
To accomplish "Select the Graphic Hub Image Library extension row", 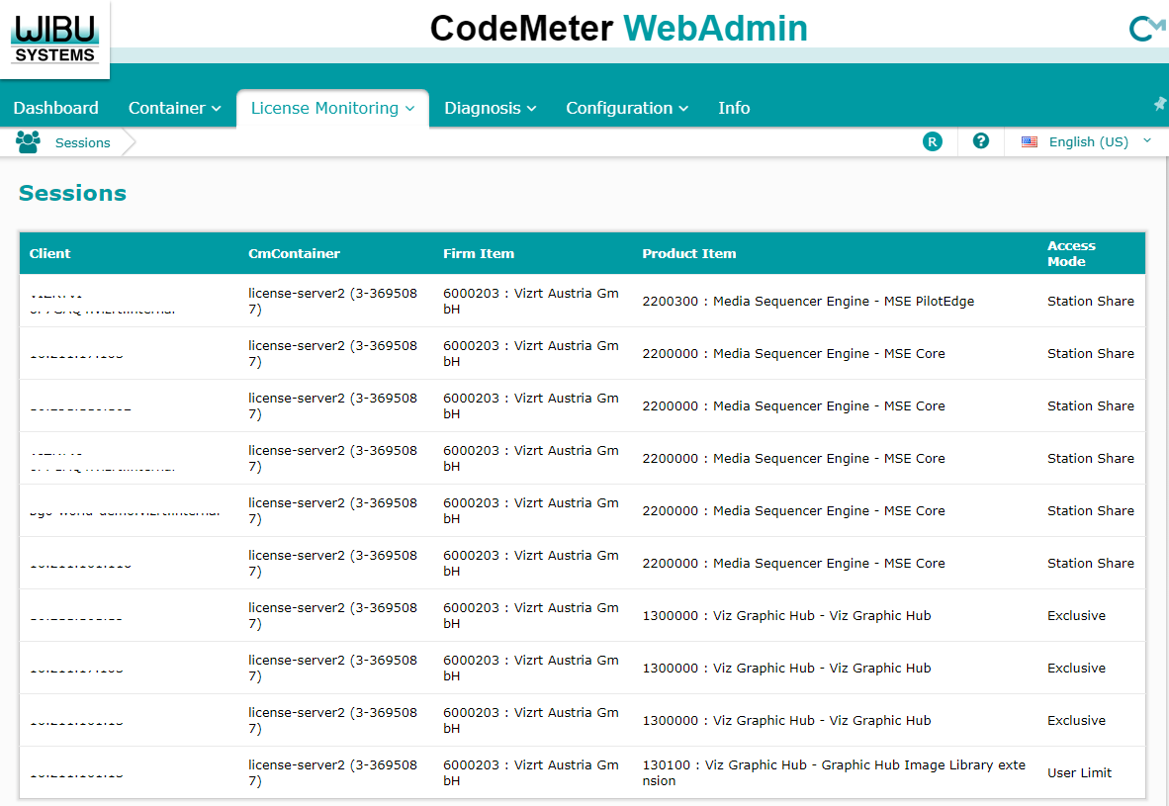I will click(x=833, y=772).
